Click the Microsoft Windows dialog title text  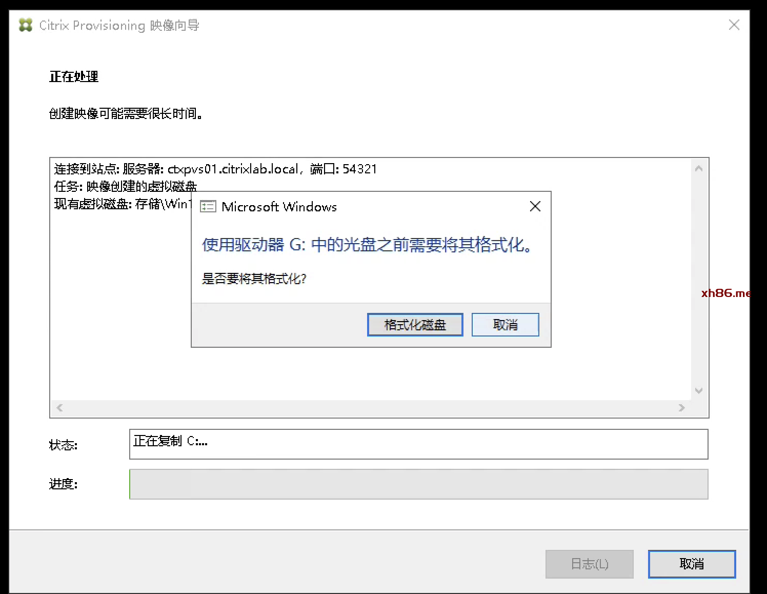click(x=279, y=207)
